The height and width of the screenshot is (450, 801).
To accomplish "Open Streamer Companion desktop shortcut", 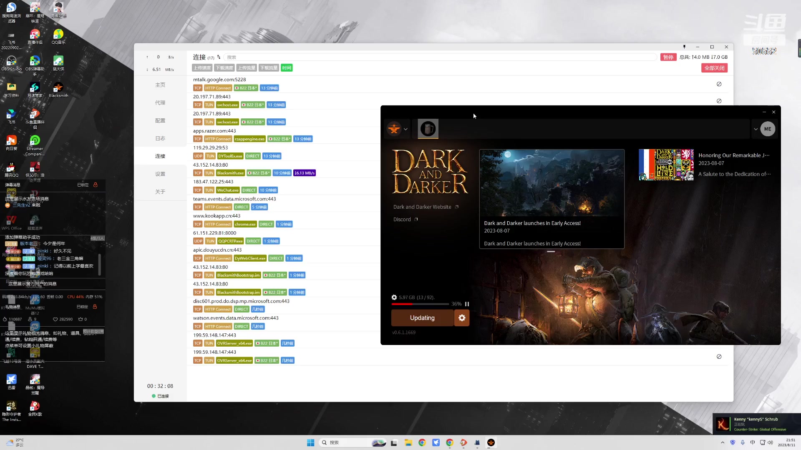I will coord(35,145).
